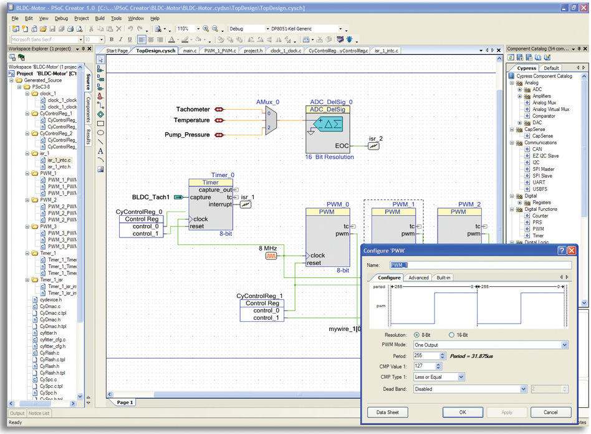The width and height of the screenshot is (591, 434).
Task: Click the Components vertical side tab
Action: click(88, 109)
